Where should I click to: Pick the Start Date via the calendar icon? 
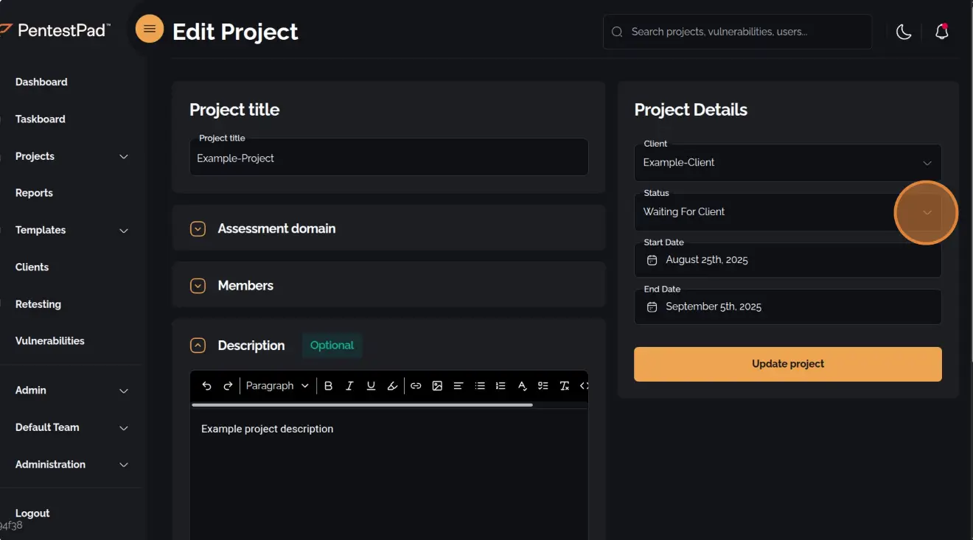point(651,259)
